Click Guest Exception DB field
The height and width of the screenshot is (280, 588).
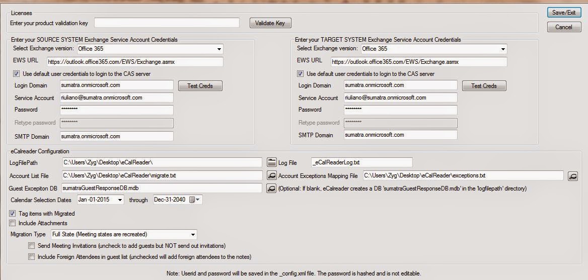[162, 188]
